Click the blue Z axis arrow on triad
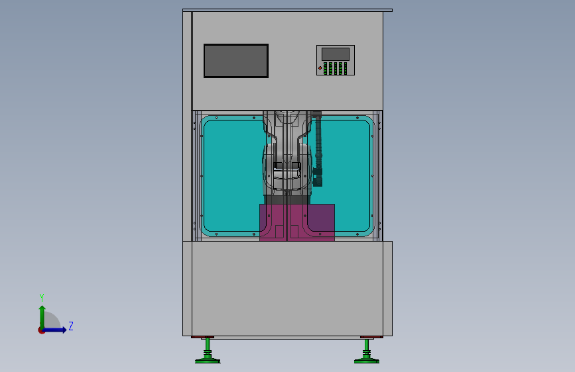The width and height of the screenshot is (575, 372). tap(55, 330)
